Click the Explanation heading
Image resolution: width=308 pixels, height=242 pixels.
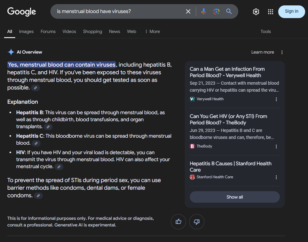(22, 102)
